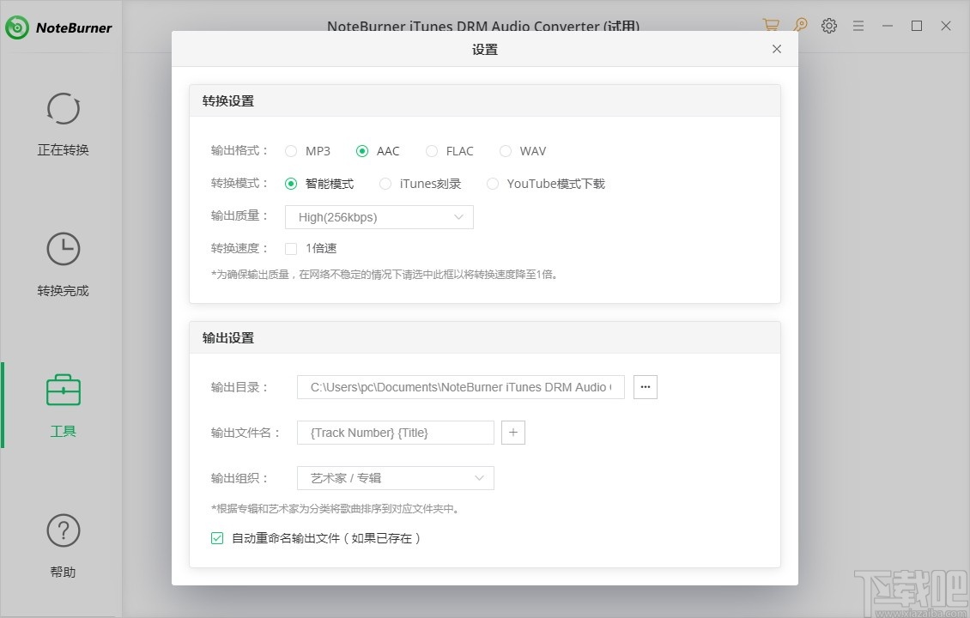Image resolution: width=970 pixels, height=618 pixels.
Task: Select the FLAC output format
Action: point(432,150)
